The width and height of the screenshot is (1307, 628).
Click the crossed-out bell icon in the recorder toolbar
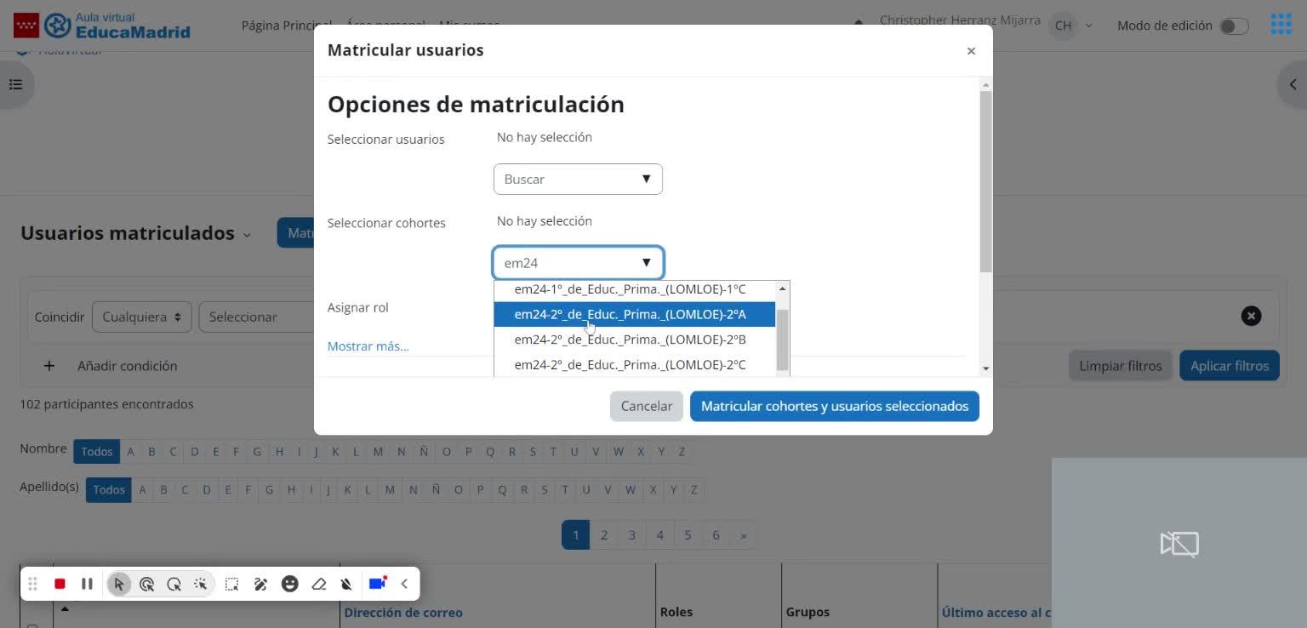346,584
